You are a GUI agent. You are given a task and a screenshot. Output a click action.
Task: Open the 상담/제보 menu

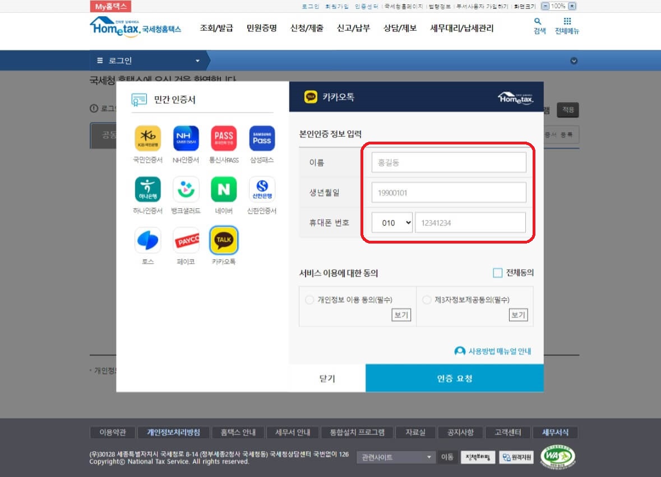click(400, 28)
